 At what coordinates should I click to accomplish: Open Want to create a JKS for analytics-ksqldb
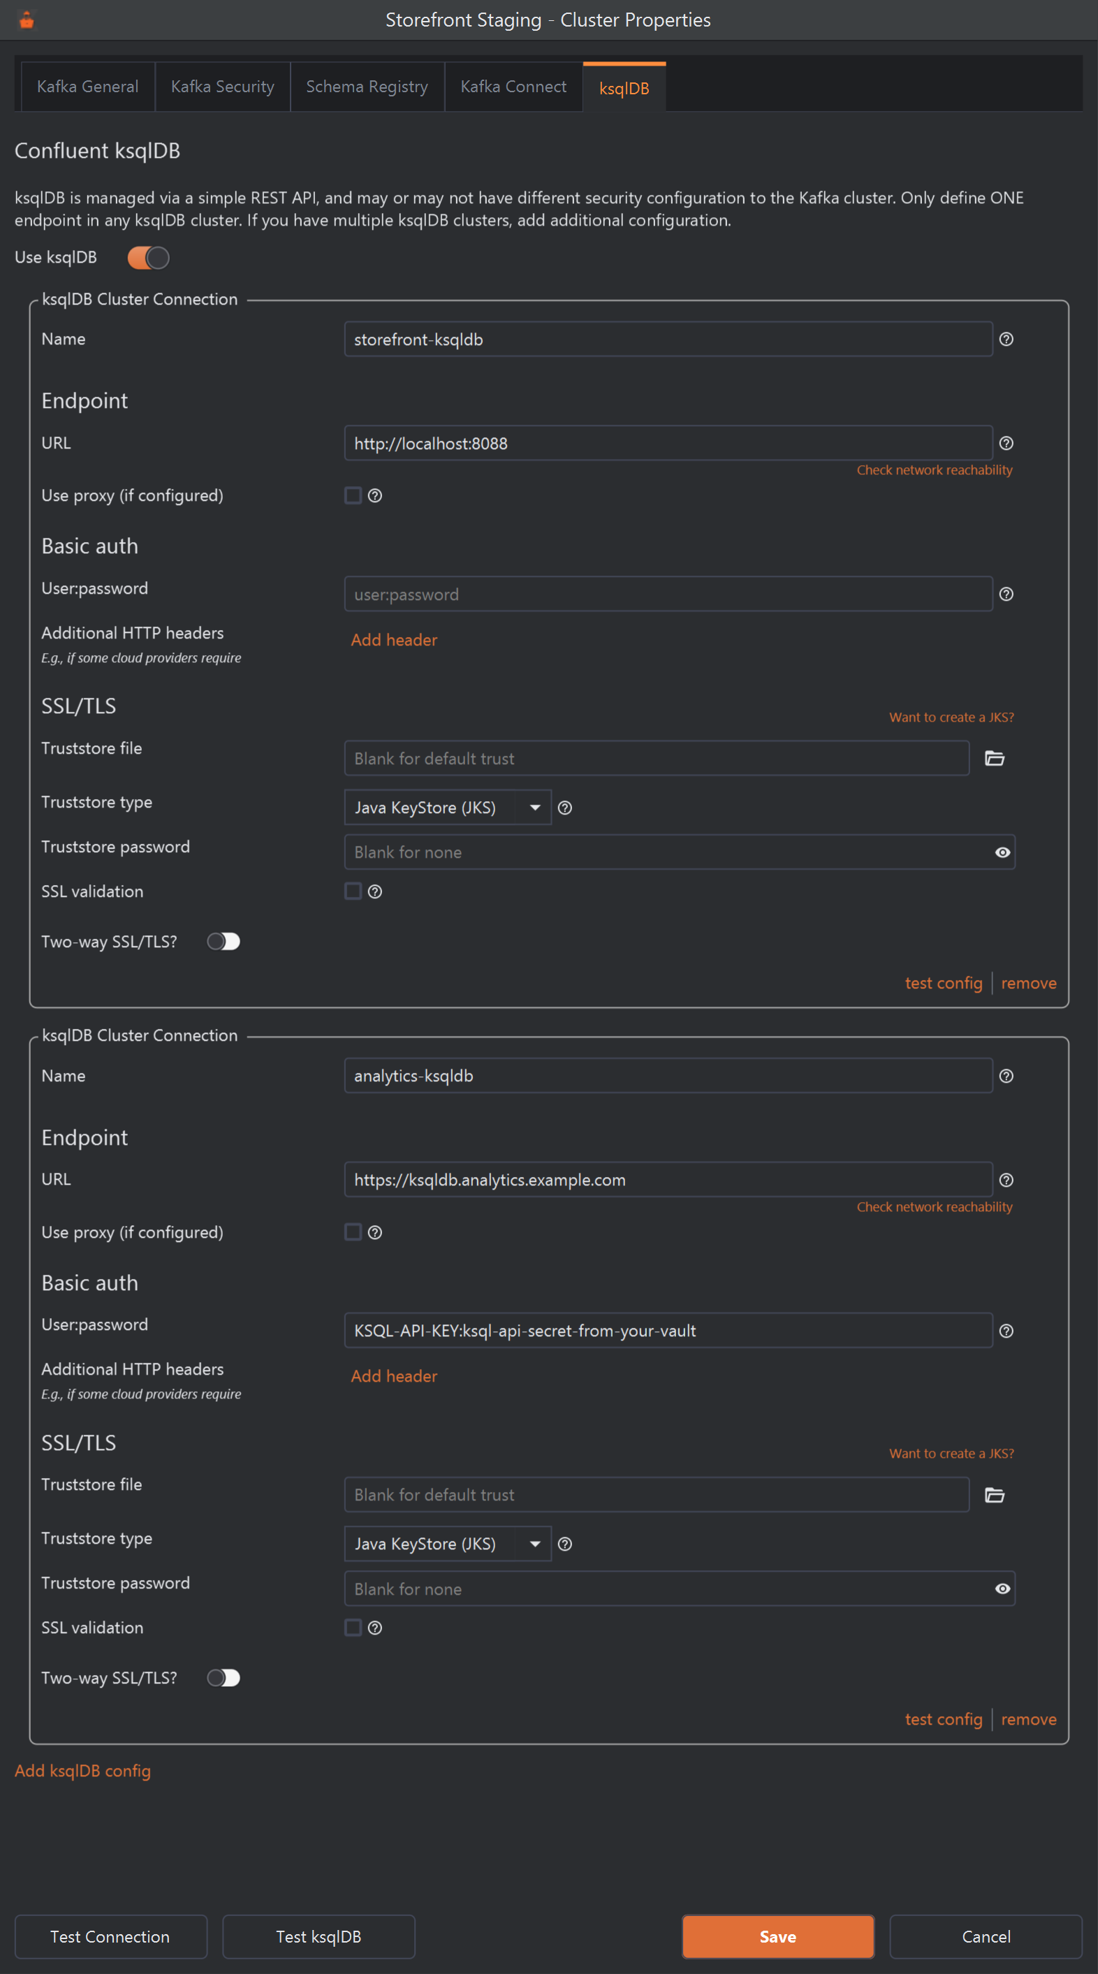pyautogui.click(x=951, y=1454)
